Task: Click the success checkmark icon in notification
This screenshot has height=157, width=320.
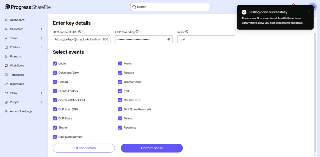Action: 244,12
